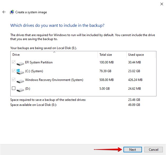The image size is (166, 155).
Task: Click 'Space required to save a backup' label
Action: pos(48,100)
